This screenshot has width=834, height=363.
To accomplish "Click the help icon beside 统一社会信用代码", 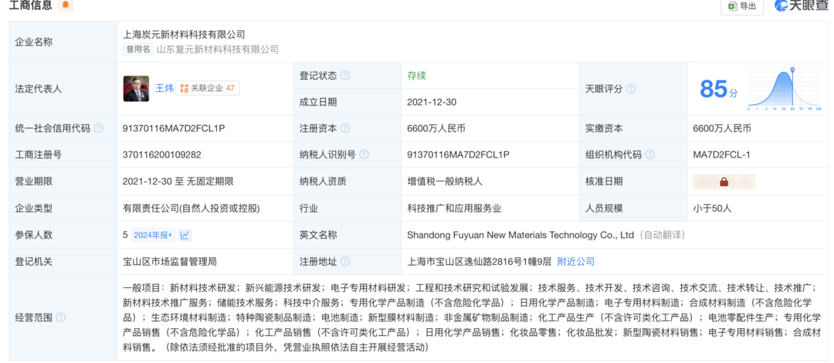I will [98, 128].
